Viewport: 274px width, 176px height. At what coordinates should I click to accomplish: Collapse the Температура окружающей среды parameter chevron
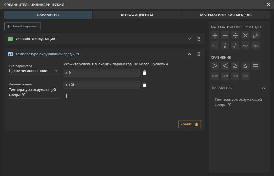pos(190,54)
